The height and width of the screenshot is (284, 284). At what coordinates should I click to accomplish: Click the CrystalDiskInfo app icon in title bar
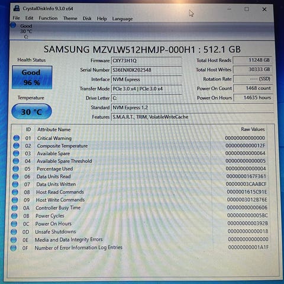(17, 8)
